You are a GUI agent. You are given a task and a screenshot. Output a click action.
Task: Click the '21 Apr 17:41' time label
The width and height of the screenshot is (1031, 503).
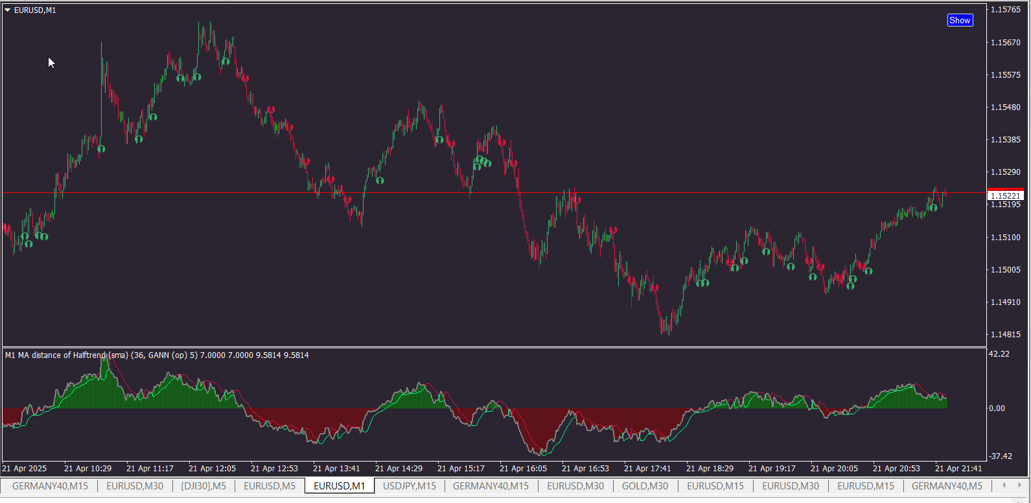pyautogui.click(x=647, y=468)
